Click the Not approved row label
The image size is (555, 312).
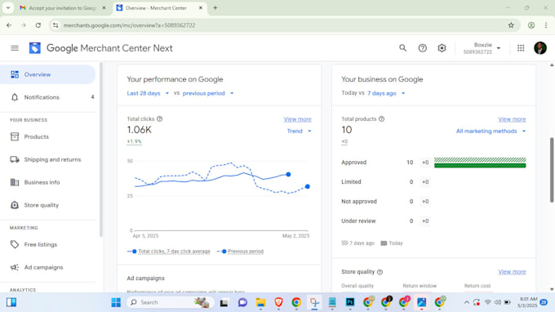[x=359, y=201]
